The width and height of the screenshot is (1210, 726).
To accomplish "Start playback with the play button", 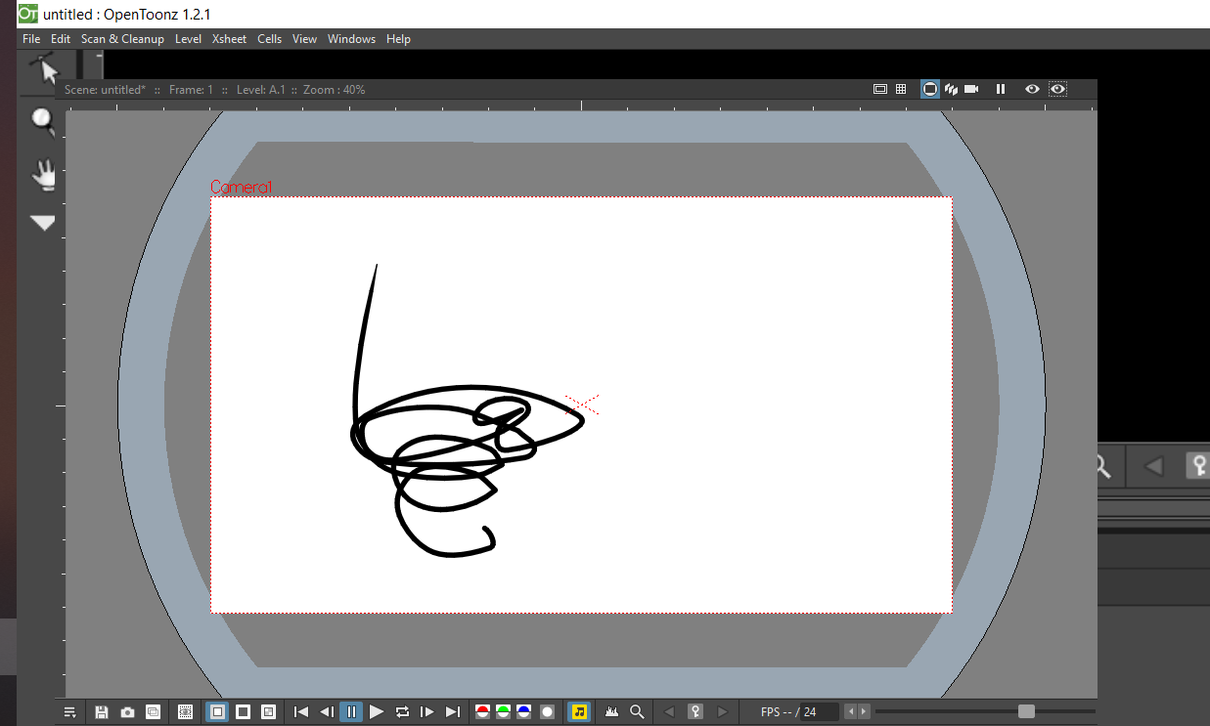I will tap(377, 712).
